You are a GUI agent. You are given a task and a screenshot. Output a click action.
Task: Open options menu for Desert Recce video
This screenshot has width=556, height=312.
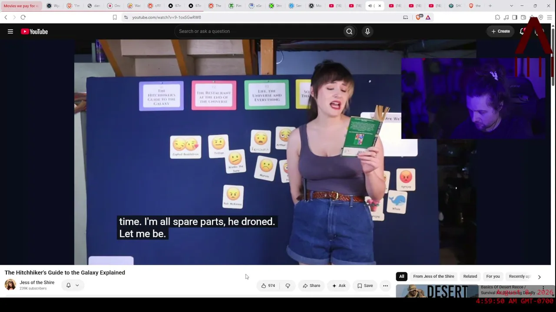(543, 289)
